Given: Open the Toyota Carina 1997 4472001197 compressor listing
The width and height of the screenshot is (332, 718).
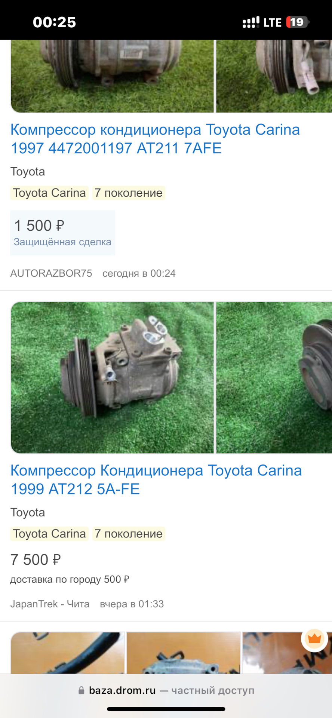Looking at the screenshot, I should pos(155,139).
